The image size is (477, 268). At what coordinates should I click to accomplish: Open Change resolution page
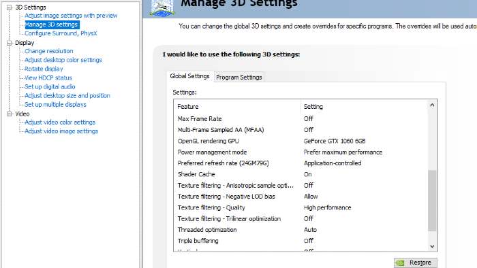48,51
